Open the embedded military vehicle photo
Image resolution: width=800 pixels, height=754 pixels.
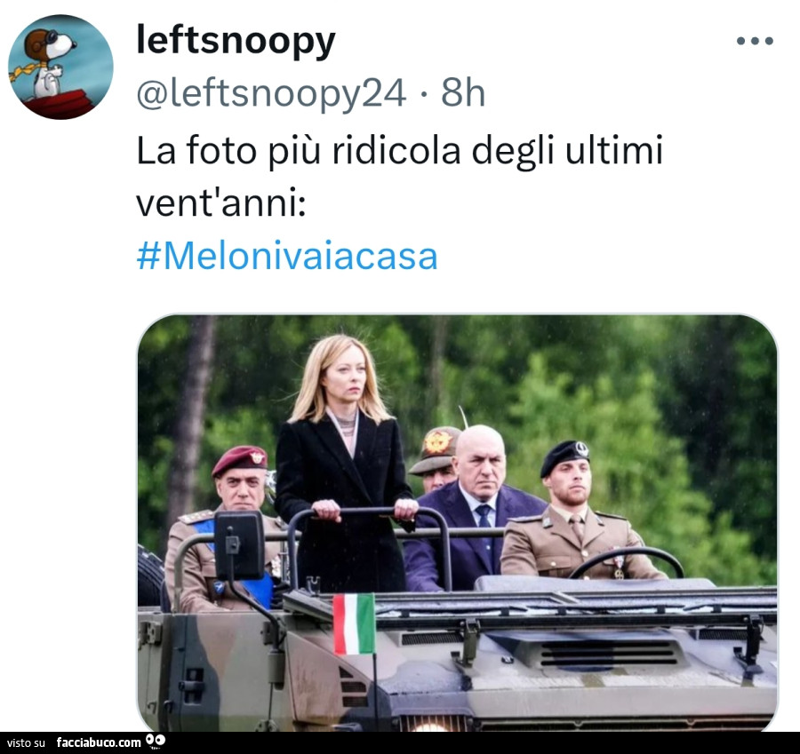[458, 523]
